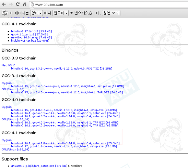Screen dimensions: 188x168
Task: Open GNU/Linux (x86_64) under GCC-4.1
Action: 16,149
